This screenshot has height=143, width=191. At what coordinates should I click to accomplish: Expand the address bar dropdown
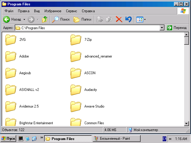[x=162, y=28]
